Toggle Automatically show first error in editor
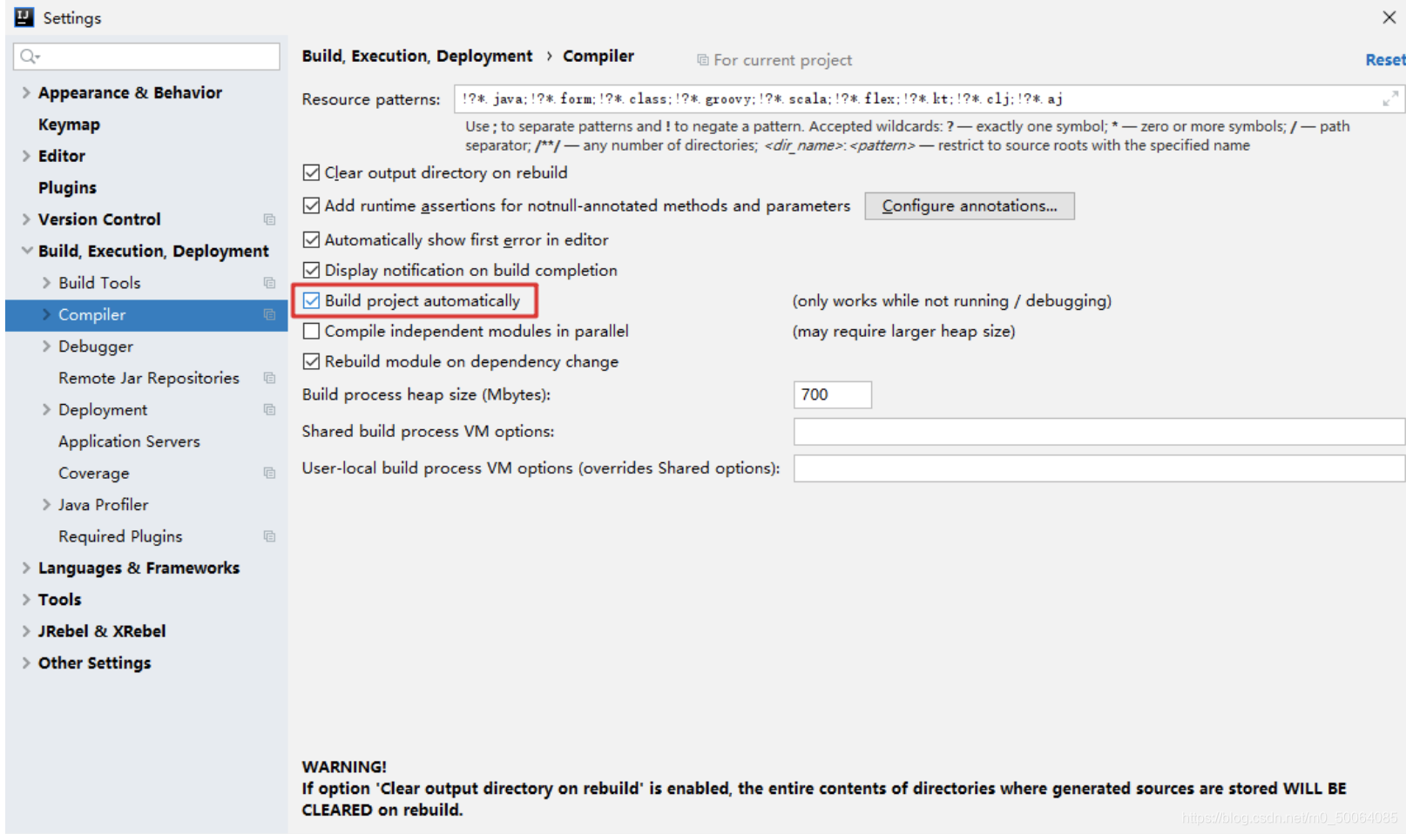This screenshot has width=1406, height=834. (311, 239)
